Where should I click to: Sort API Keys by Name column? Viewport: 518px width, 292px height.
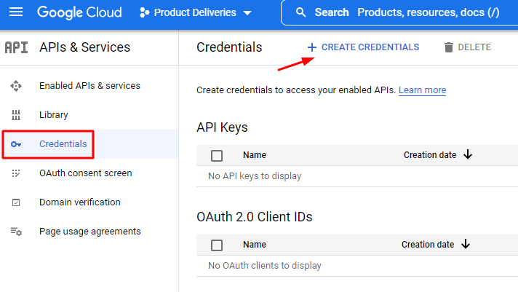tap(255, 155)
